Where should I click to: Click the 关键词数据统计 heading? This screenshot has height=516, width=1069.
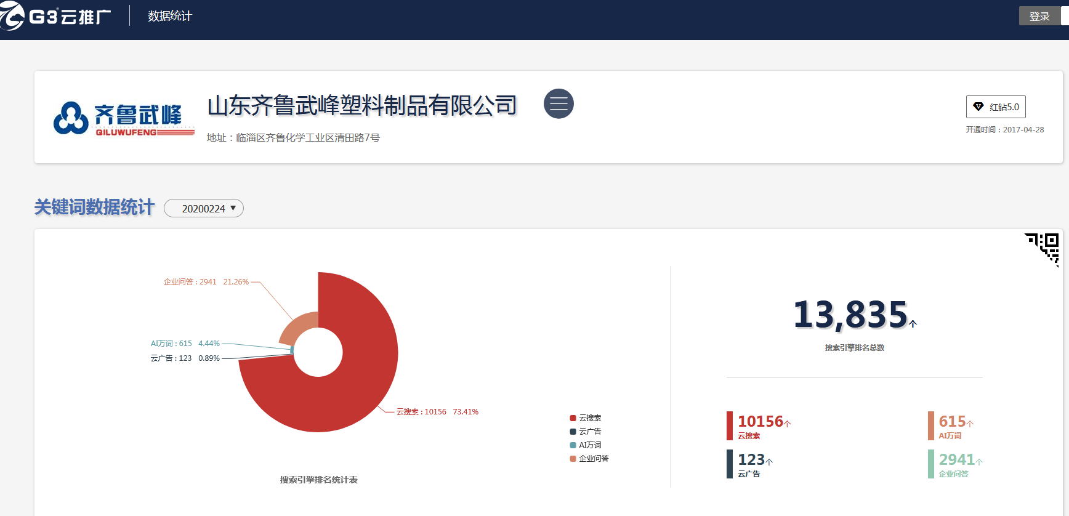point(94,207)
